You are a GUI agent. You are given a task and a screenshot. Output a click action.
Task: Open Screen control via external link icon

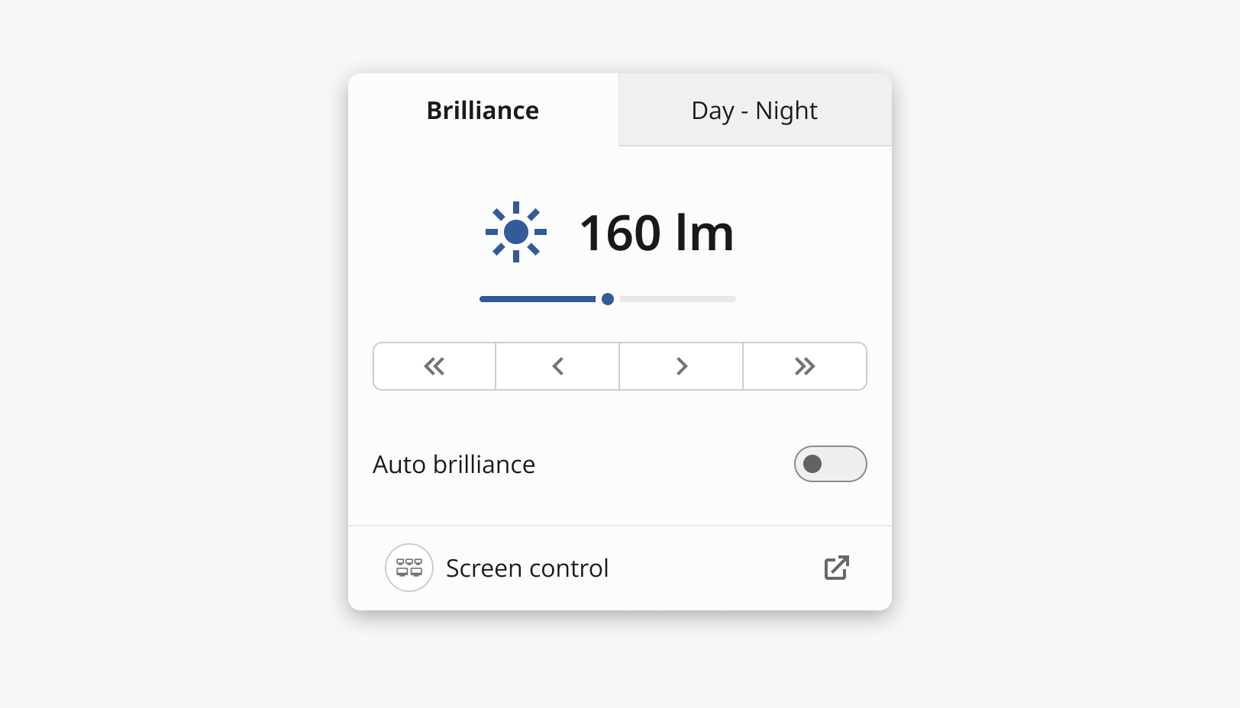837,568
